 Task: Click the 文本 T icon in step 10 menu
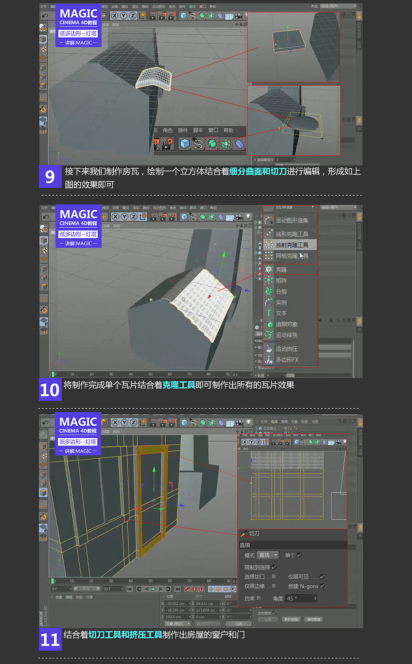(x=269, y=313)
